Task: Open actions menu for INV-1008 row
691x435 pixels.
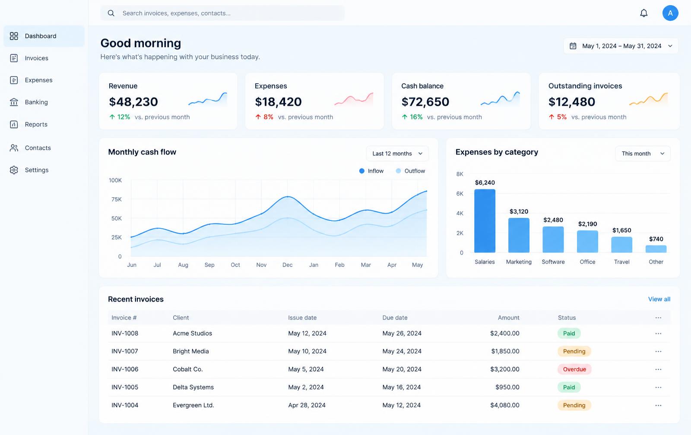Action: point(658,334)
